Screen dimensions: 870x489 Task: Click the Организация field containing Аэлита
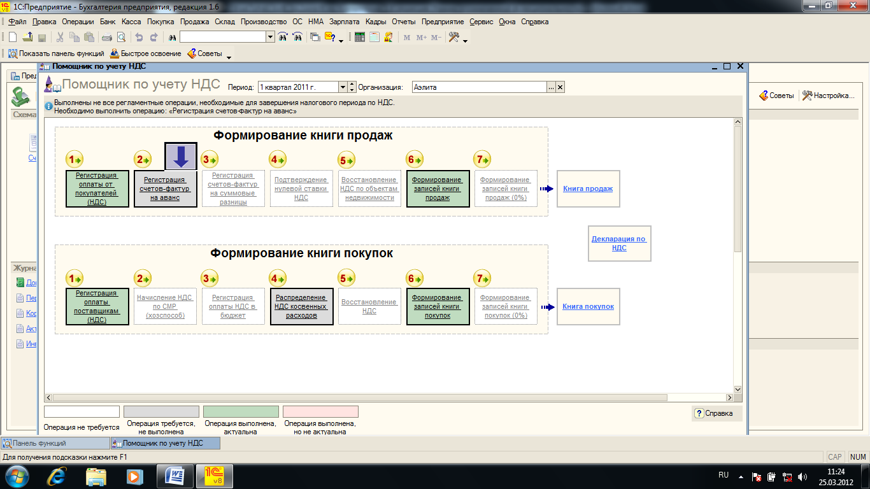[x=479, y=87]
